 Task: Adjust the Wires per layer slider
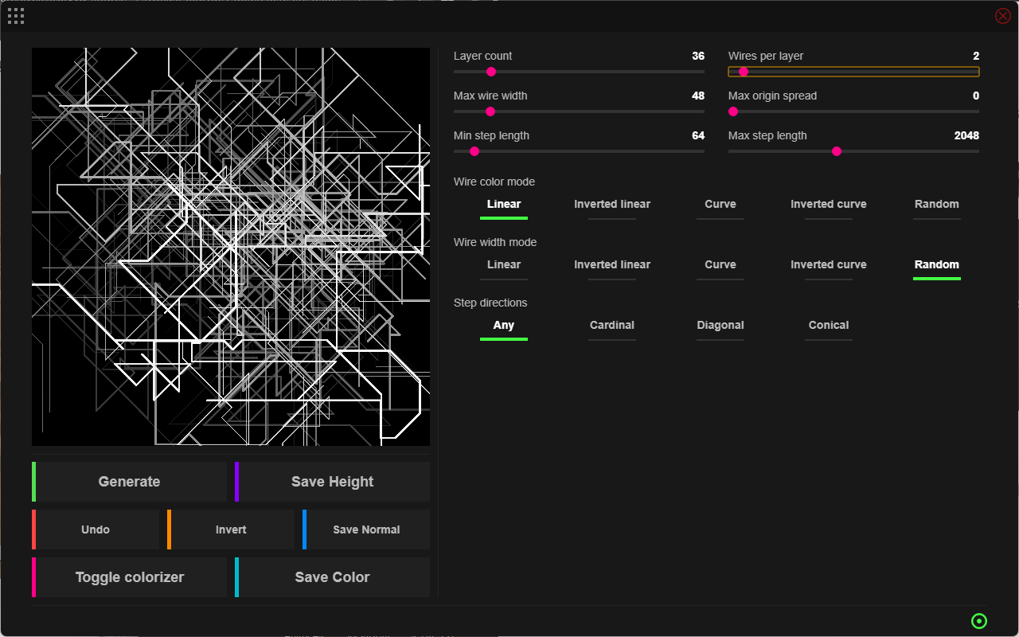click(853, 72)
